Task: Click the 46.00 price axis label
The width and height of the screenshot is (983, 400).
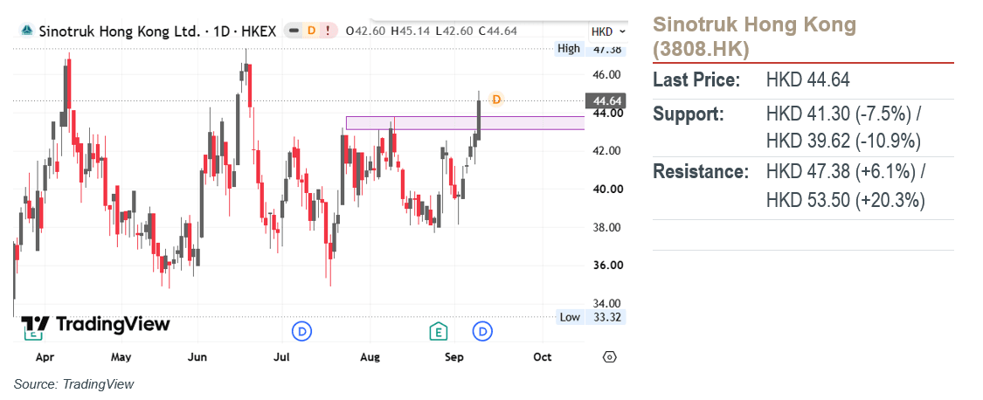Action: pyautogui.click(x=606, y=74)
